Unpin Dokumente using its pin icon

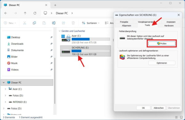51,50
